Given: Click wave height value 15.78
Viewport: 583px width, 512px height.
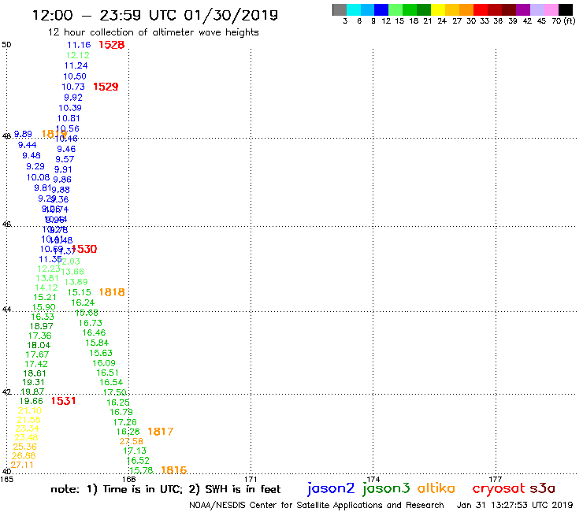Looking at the screenshot, I should click(141, 470).
